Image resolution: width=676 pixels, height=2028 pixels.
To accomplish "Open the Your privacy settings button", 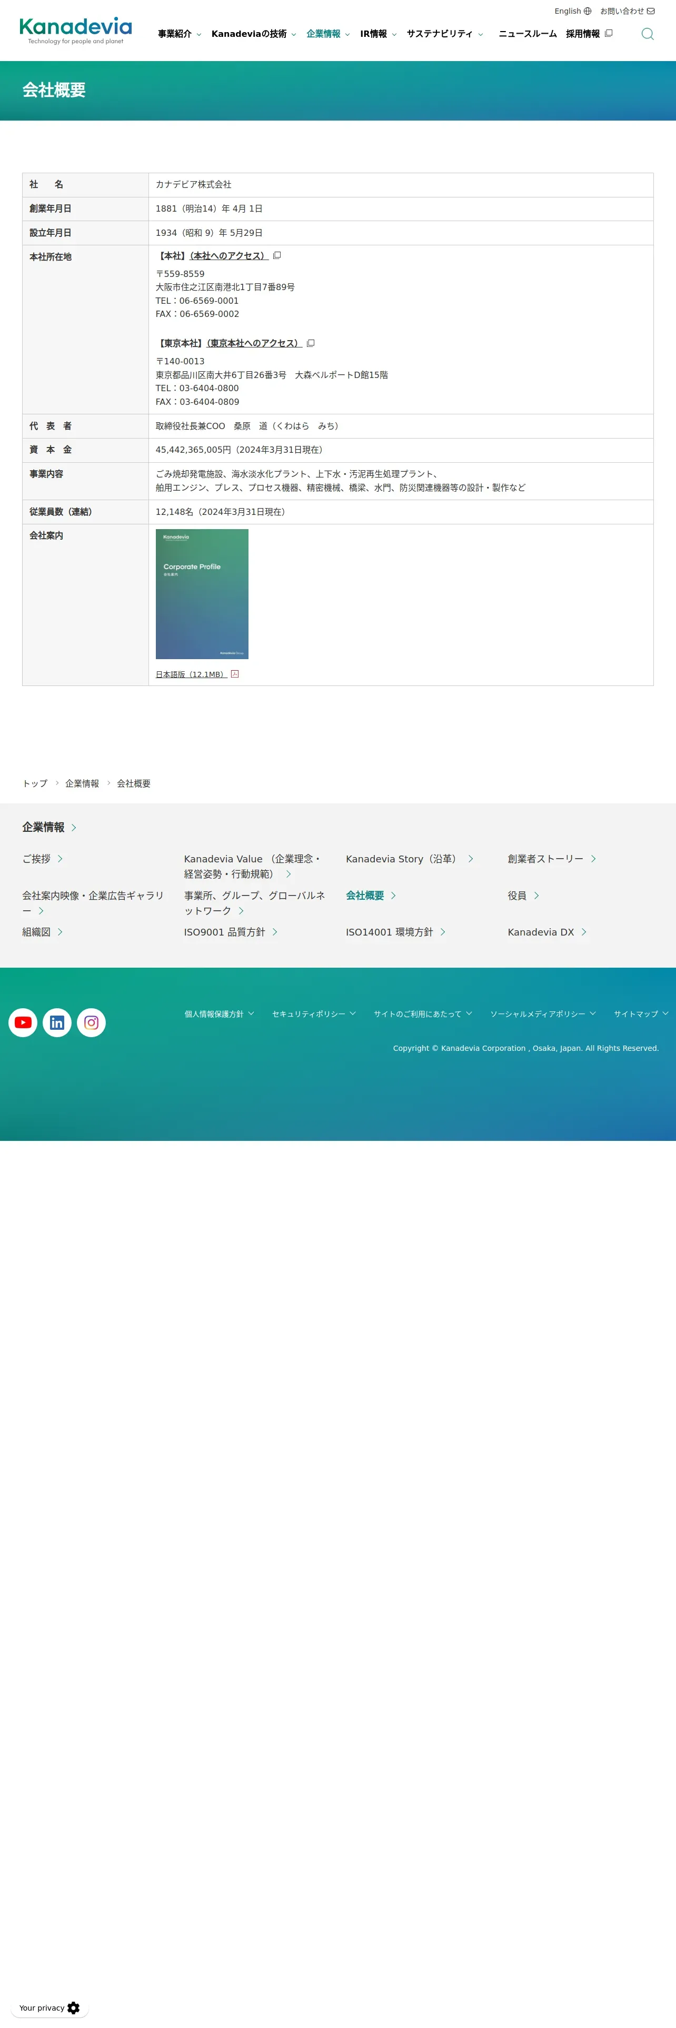I will tap(49, 2007).
